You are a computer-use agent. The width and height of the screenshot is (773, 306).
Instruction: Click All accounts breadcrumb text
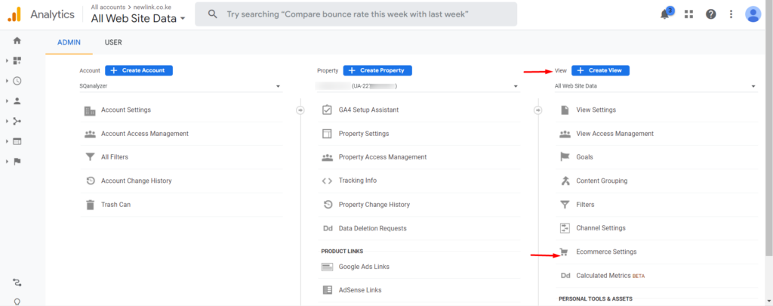coord(108,8)
